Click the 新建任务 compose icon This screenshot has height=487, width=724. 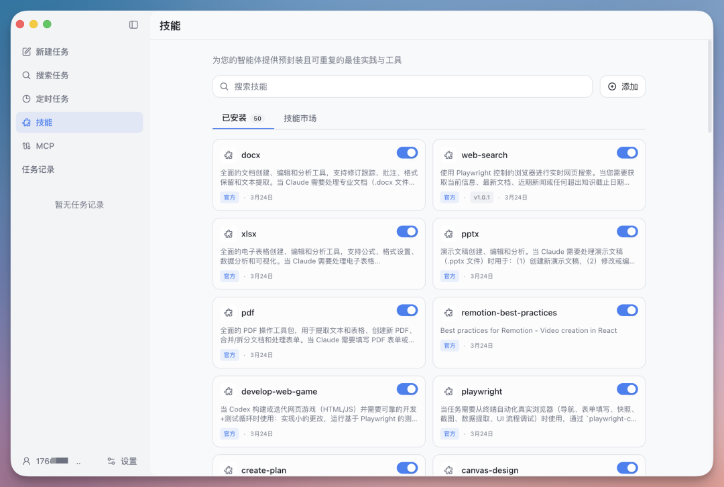point(27,52)
